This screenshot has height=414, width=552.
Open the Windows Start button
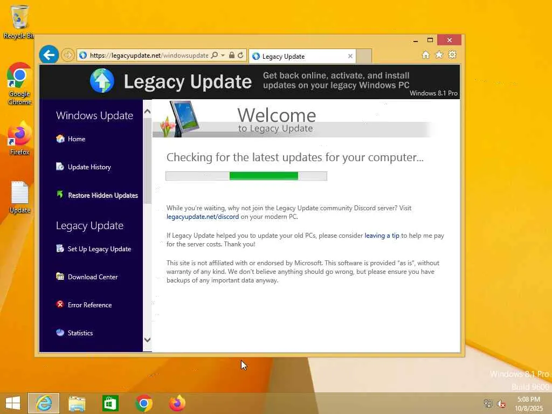13,403
